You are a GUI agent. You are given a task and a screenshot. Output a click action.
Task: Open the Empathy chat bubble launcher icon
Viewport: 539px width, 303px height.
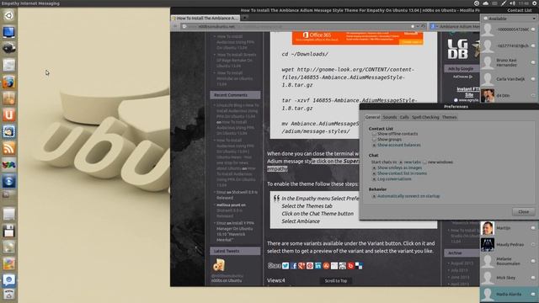(x=8, y=280)
